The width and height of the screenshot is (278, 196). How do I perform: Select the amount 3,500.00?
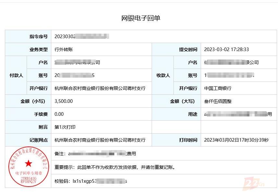pyautogui.click(x=64, y=101)
